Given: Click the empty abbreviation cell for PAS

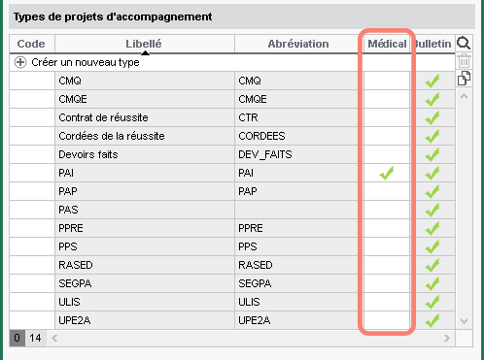Looking at the screenshot, I should [x=296, y=210].
